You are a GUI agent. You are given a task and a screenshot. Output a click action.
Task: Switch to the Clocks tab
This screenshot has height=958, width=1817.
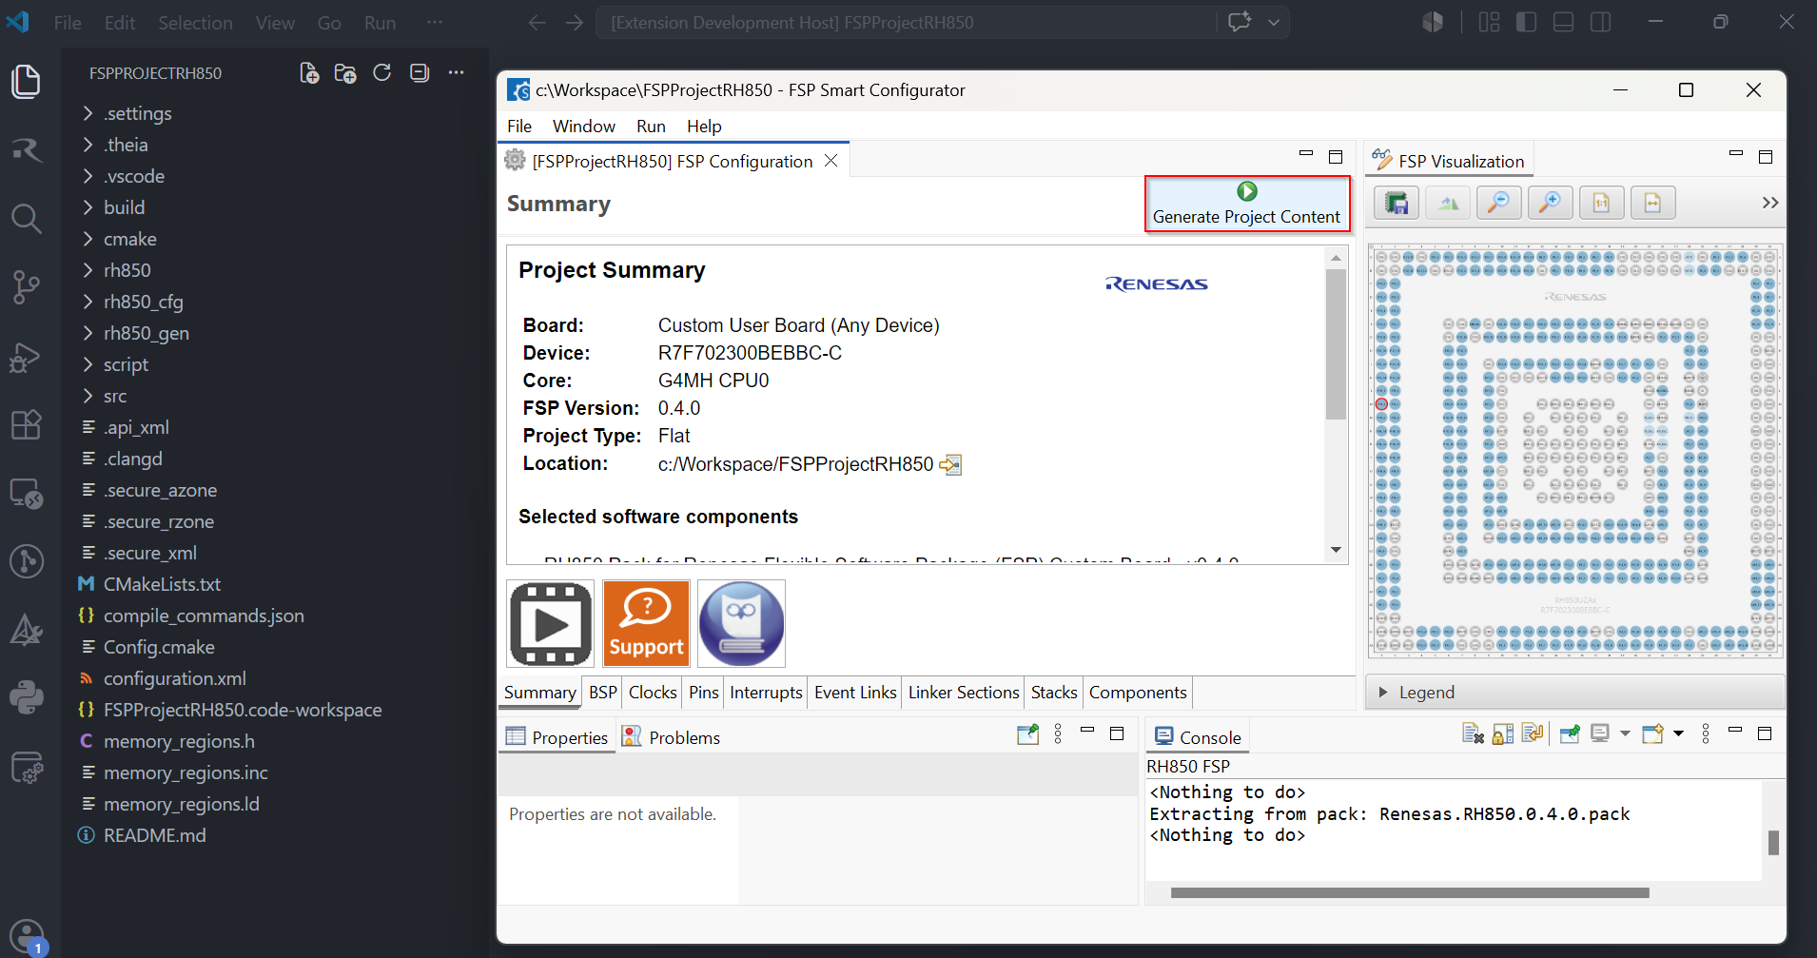click(x=653, y=693)
